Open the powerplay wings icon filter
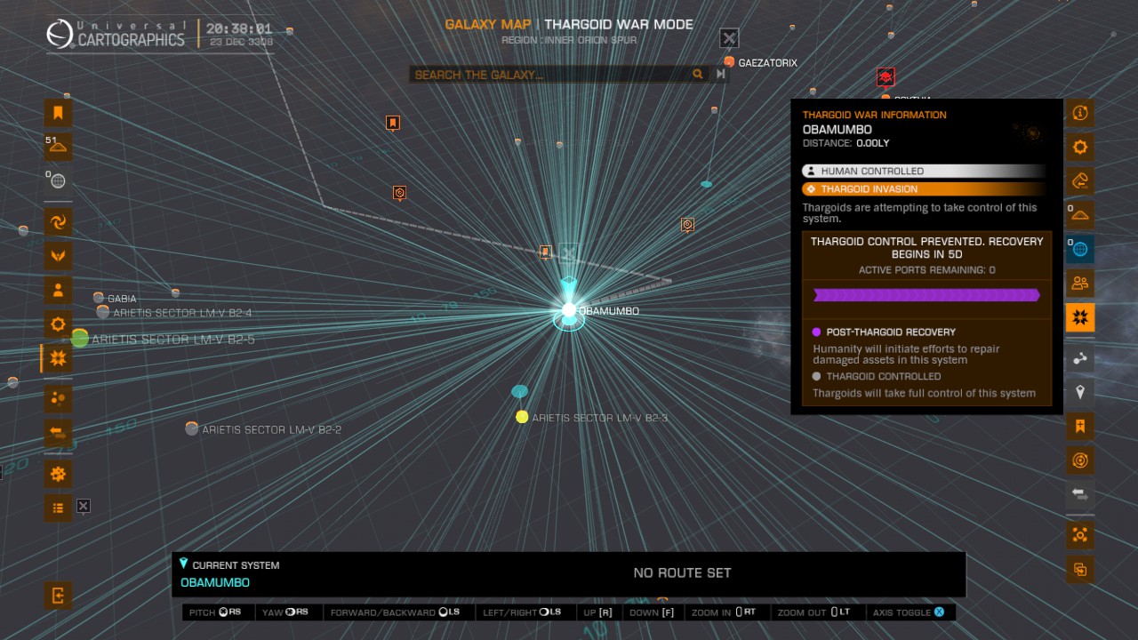The image size is (1138, 640). click(x=58, y=256)
